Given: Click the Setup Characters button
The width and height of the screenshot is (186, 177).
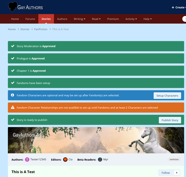Looking at the screenshot, I should (x=167, y=96).
